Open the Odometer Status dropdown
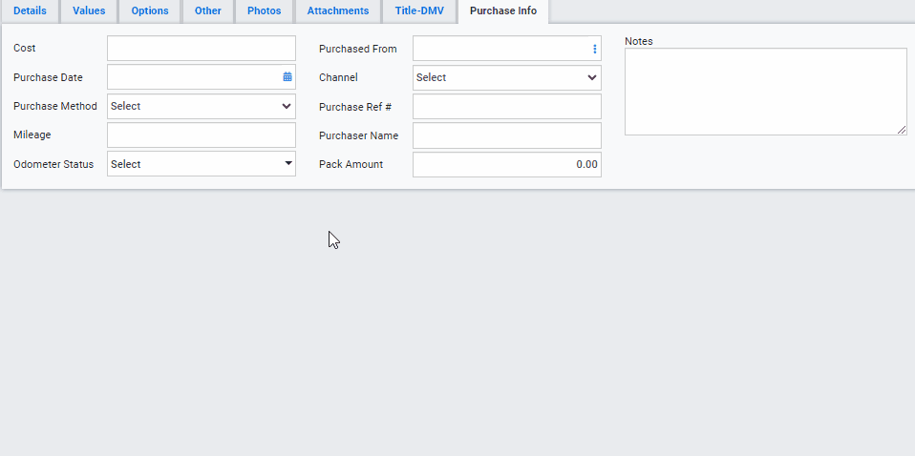The height and width of the screenshot is (456, 915). coord(202,164)
